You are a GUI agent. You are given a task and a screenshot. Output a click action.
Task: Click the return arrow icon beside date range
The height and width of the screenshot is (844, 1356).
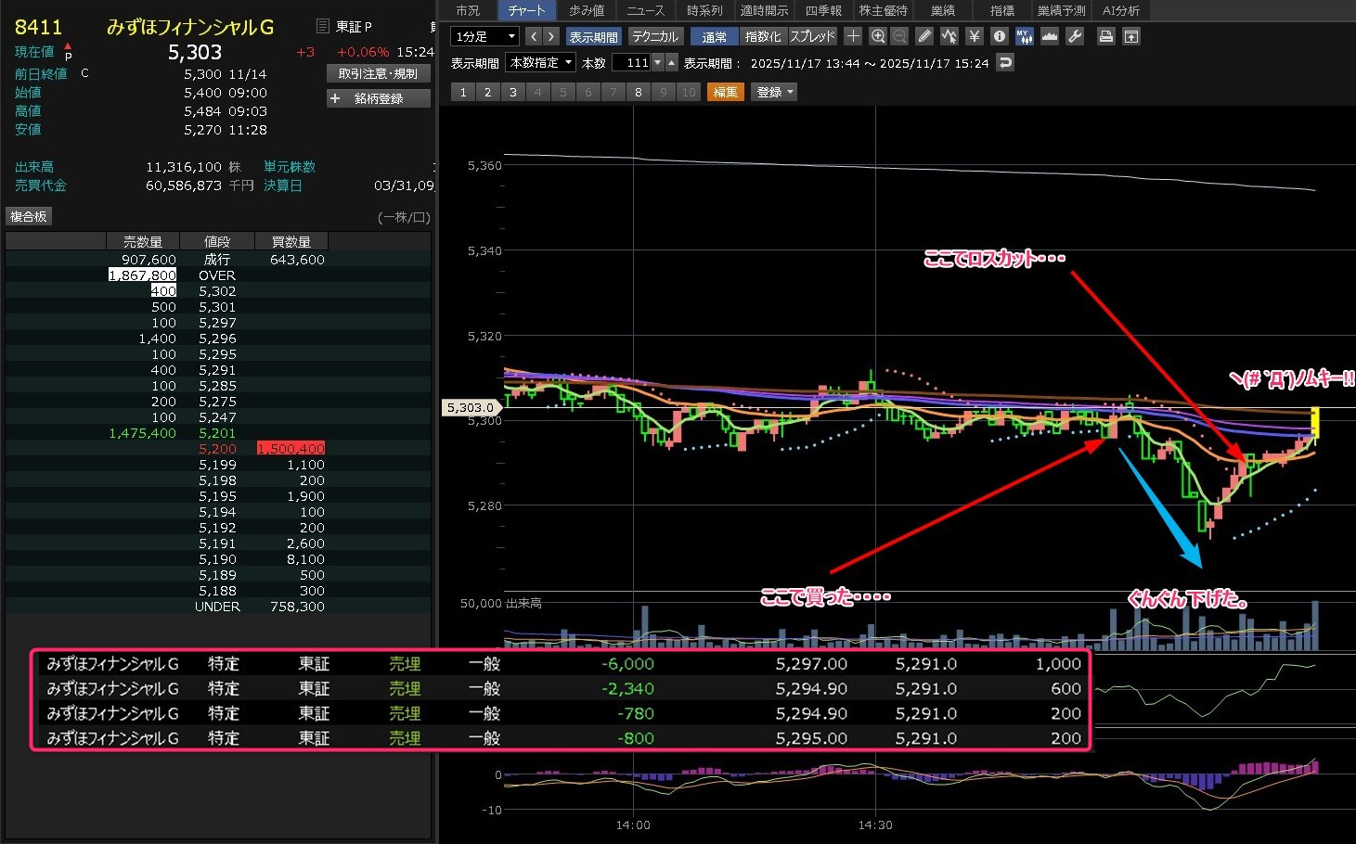click(1005, 63)
